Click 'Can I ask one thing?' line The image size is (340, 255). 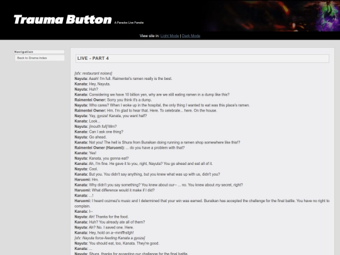pyautogui.click(x=99, y=132)
